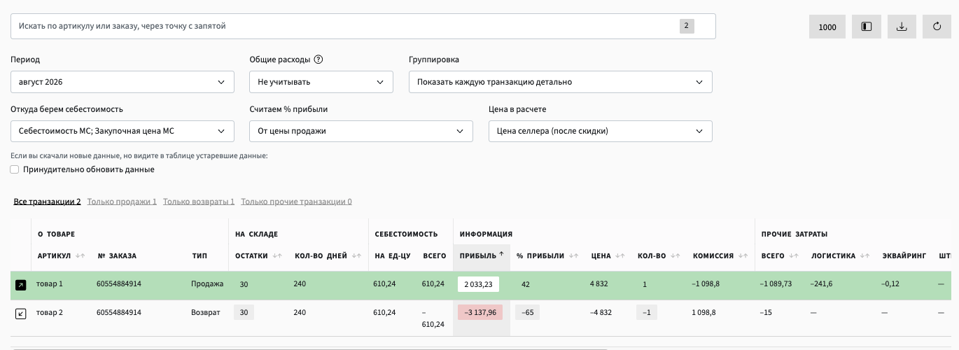959x350 pixels.
Task: Click the badge showing 2 in search field
Action: (x=687, y=26)
